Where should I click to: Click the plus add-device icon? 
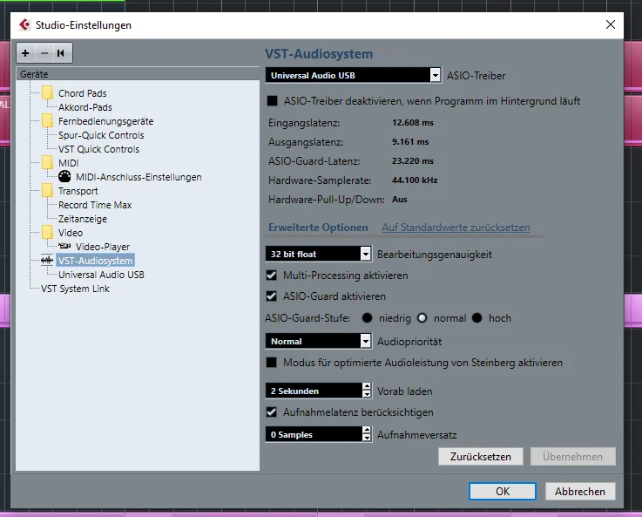point(25,53)
